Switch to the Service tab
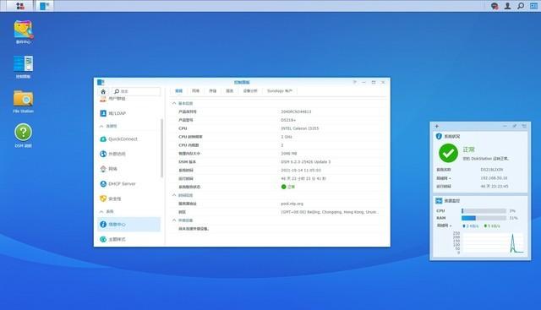The height and width of the screenshot is (310, 541). [229, 91]
